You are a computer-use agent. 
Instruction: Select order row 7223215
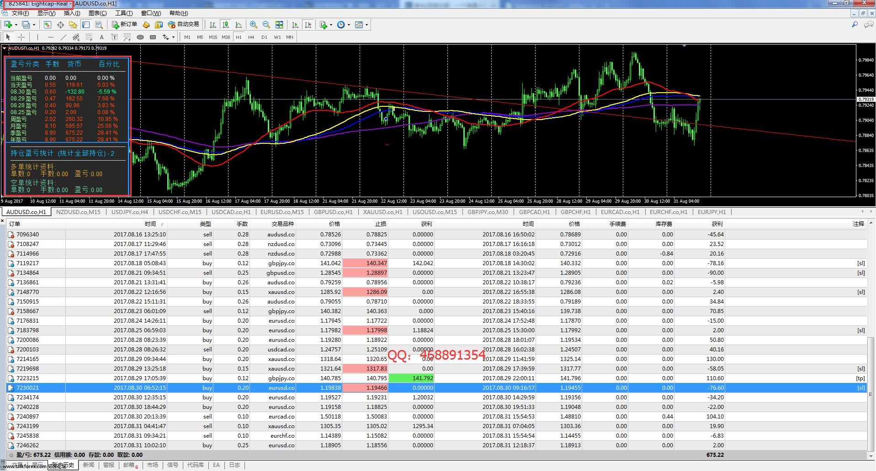coord(437,378)
